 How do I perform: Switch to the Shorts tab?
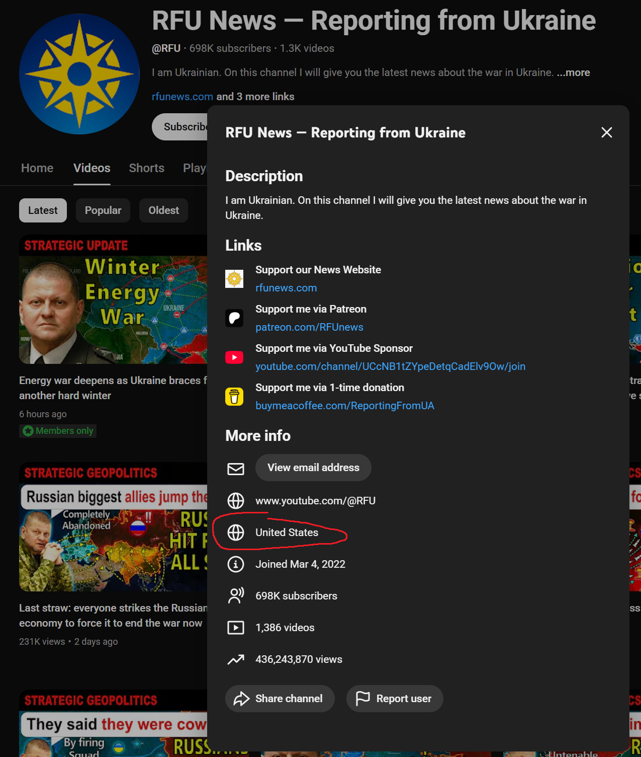point(147,168)
